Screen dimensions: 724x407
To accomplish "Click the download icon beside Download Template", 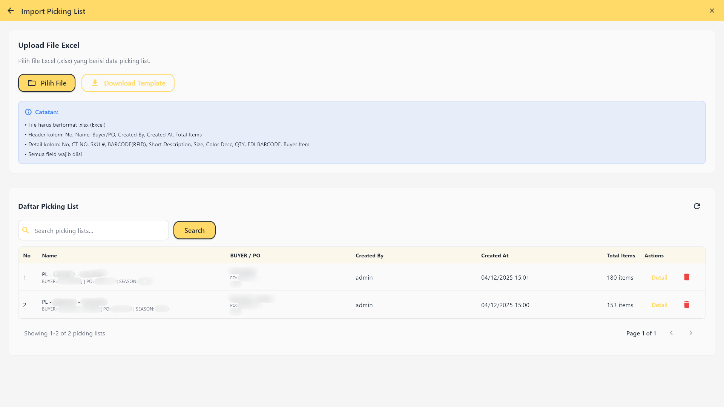I will 95,83.
